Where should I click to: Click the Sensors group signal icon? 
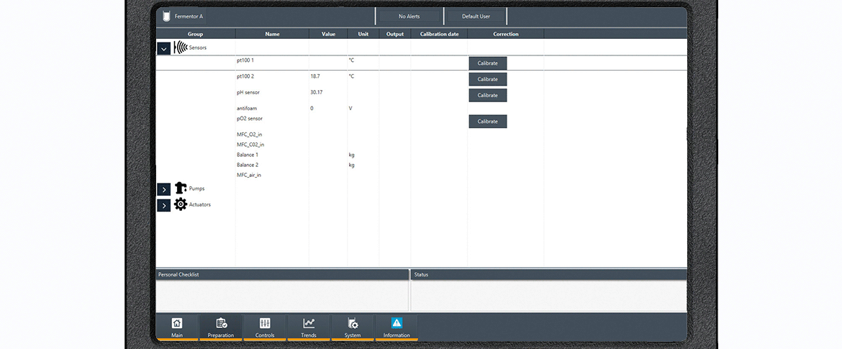(x=180, y=47)
